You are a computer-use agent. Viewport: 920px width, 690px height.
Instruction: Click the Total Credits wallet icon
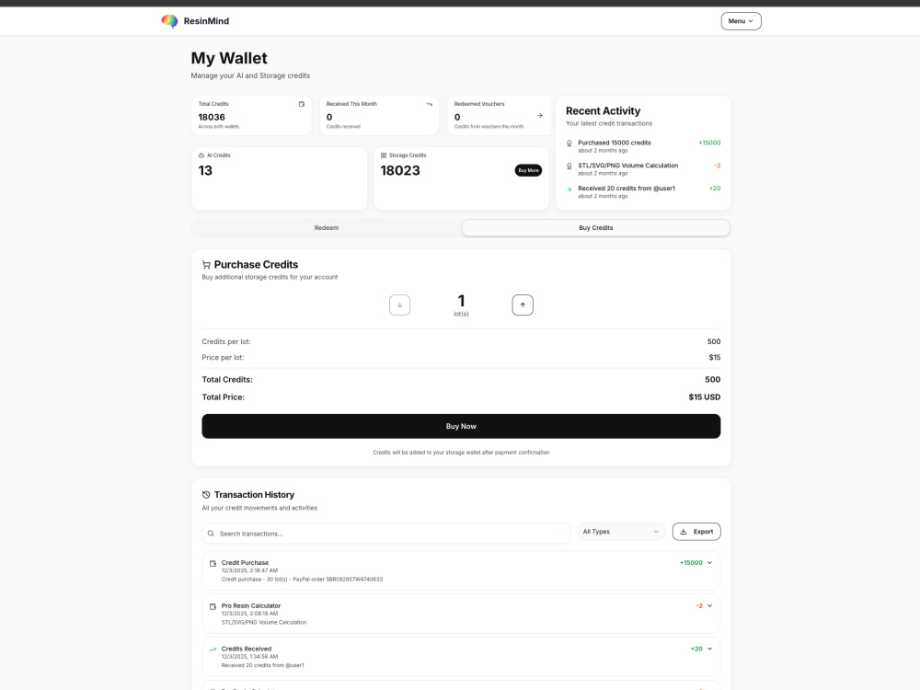[x=302, y=104]
